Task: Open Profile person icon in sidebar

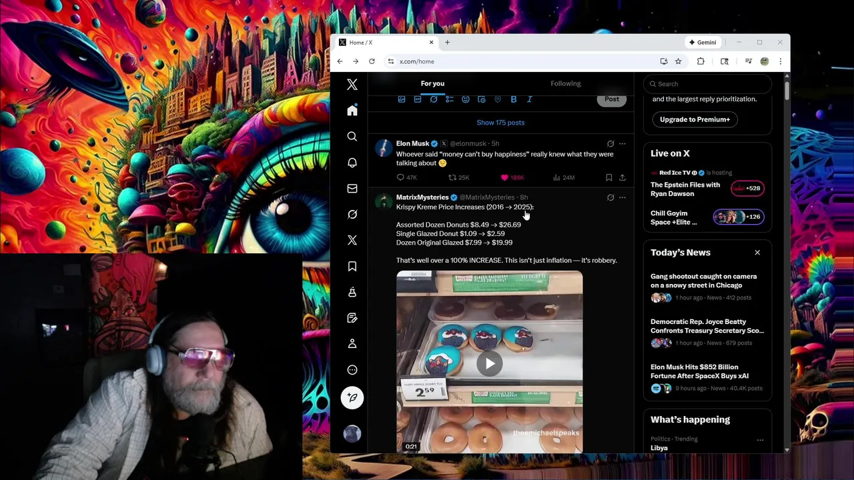Action: (352, 344)
